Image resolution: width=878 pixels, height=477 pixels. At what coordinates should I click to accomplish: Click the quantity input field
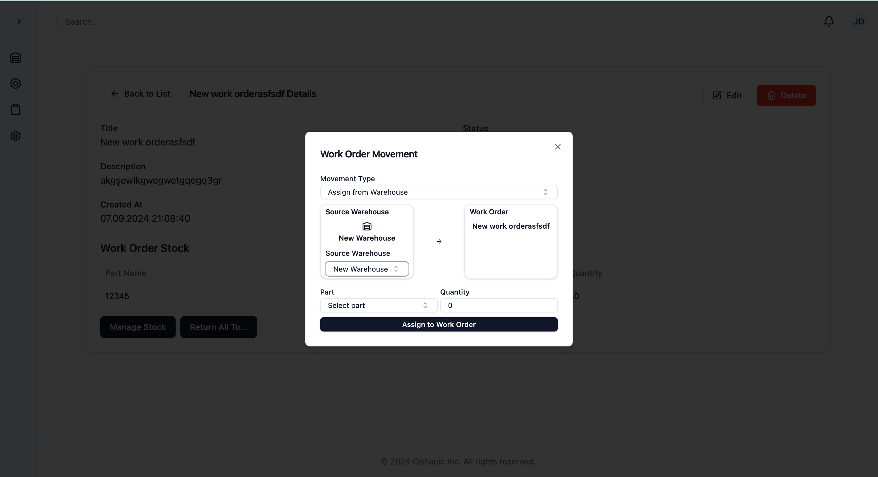point(499,305)
